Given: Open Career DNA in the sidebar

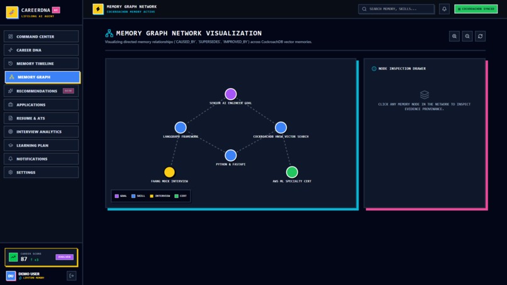Looking at the screenshot, I should click(x=41, y=50).
